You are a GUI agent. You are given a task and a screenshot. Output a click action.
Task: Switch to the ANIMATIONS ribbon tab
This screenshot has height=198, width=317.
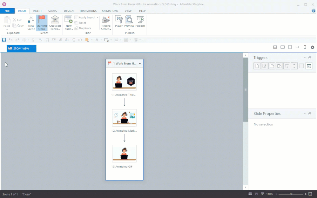click(110, 11)
